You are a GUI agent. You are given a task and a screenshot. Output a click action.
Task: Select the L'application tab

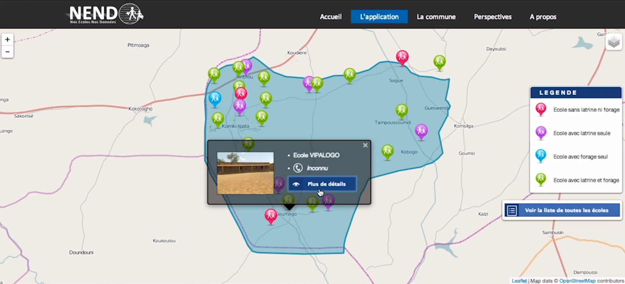coord(379,17)
